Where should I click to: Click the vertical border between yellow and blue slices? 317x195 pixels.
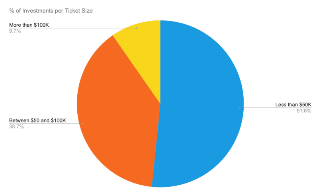[x=160, y=60]
